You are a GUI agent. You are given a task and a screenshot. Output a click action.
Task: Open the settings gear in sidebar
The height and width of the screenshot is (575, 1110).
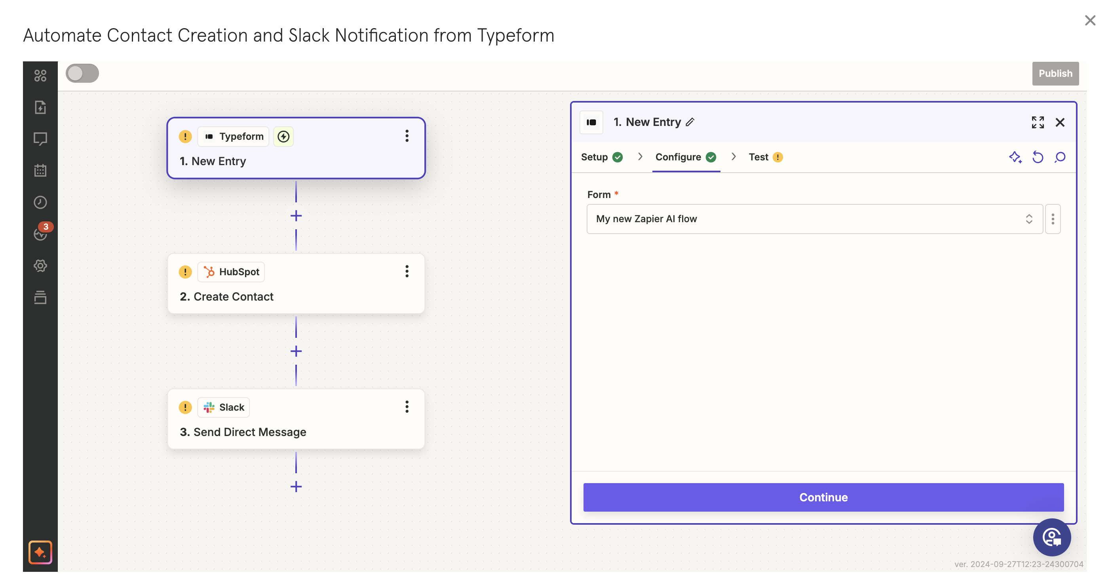pos(40,265)
